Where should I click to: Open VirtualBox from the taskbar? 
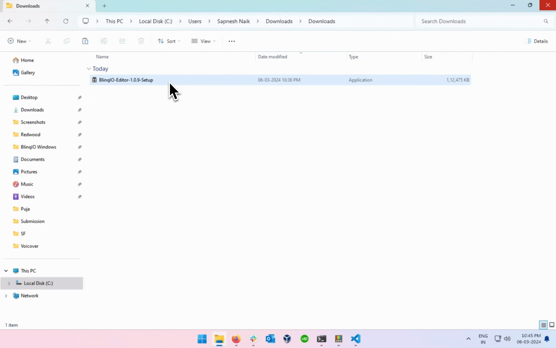pyautogui.click(x=287, y=339)
